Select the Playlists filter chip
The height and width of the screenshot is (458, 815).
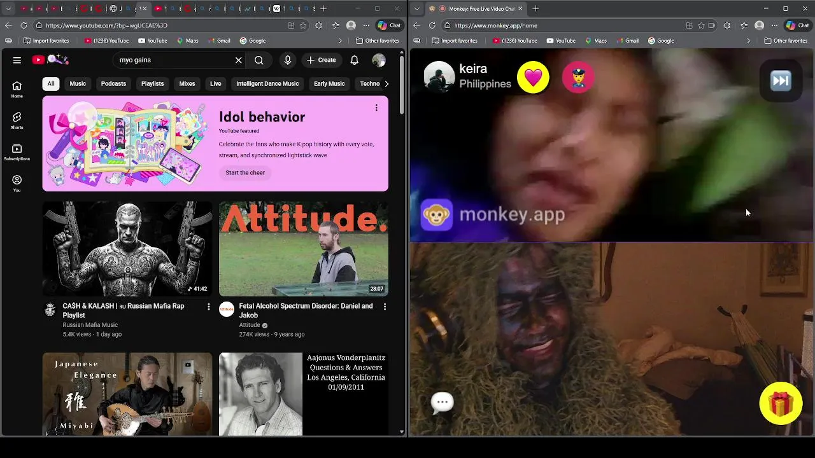coord(152,83)
